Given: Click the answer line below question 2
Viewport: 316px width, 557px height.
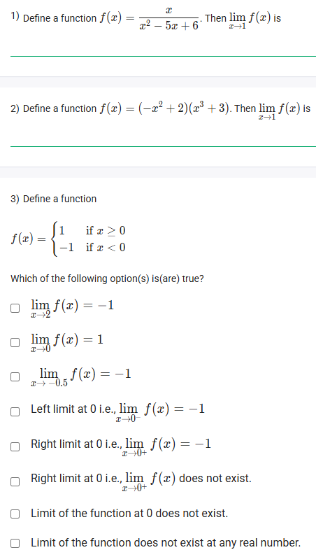Looking at the screenshot, I should coord(163,138).
